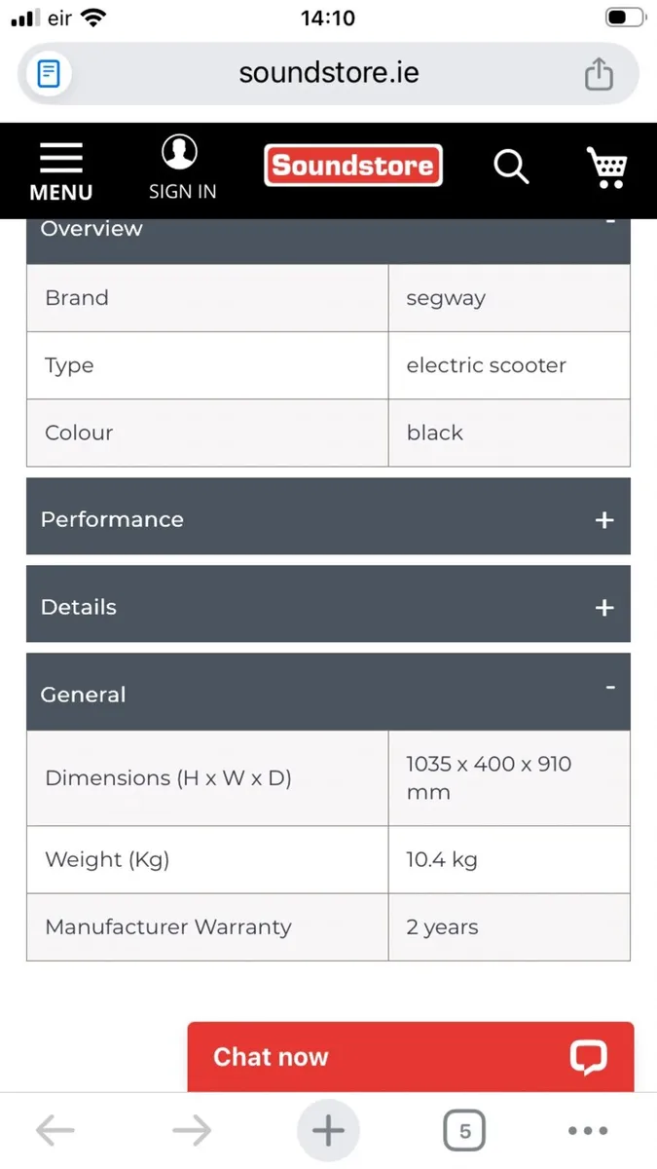Open the Soundstore logo homepage link
Screen dimensions: 657x1169
[352, 166]
